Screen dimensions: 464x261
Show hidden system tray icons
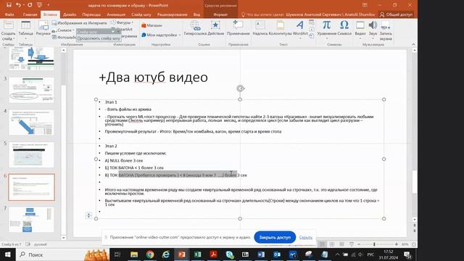click(337, 254)
